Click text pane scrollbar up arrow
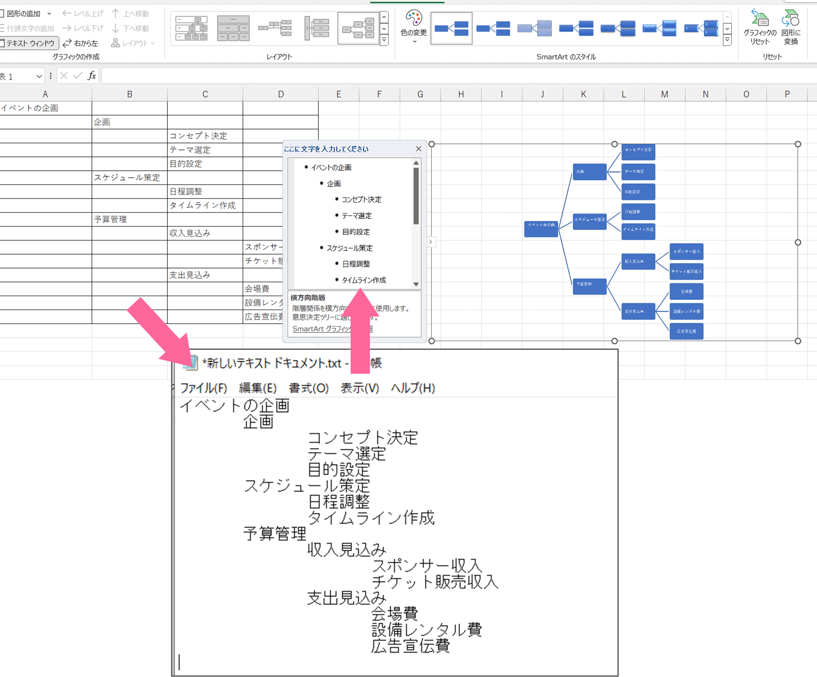Image resolution: width=817 pixels, height=677 pixels. (416, 163)
